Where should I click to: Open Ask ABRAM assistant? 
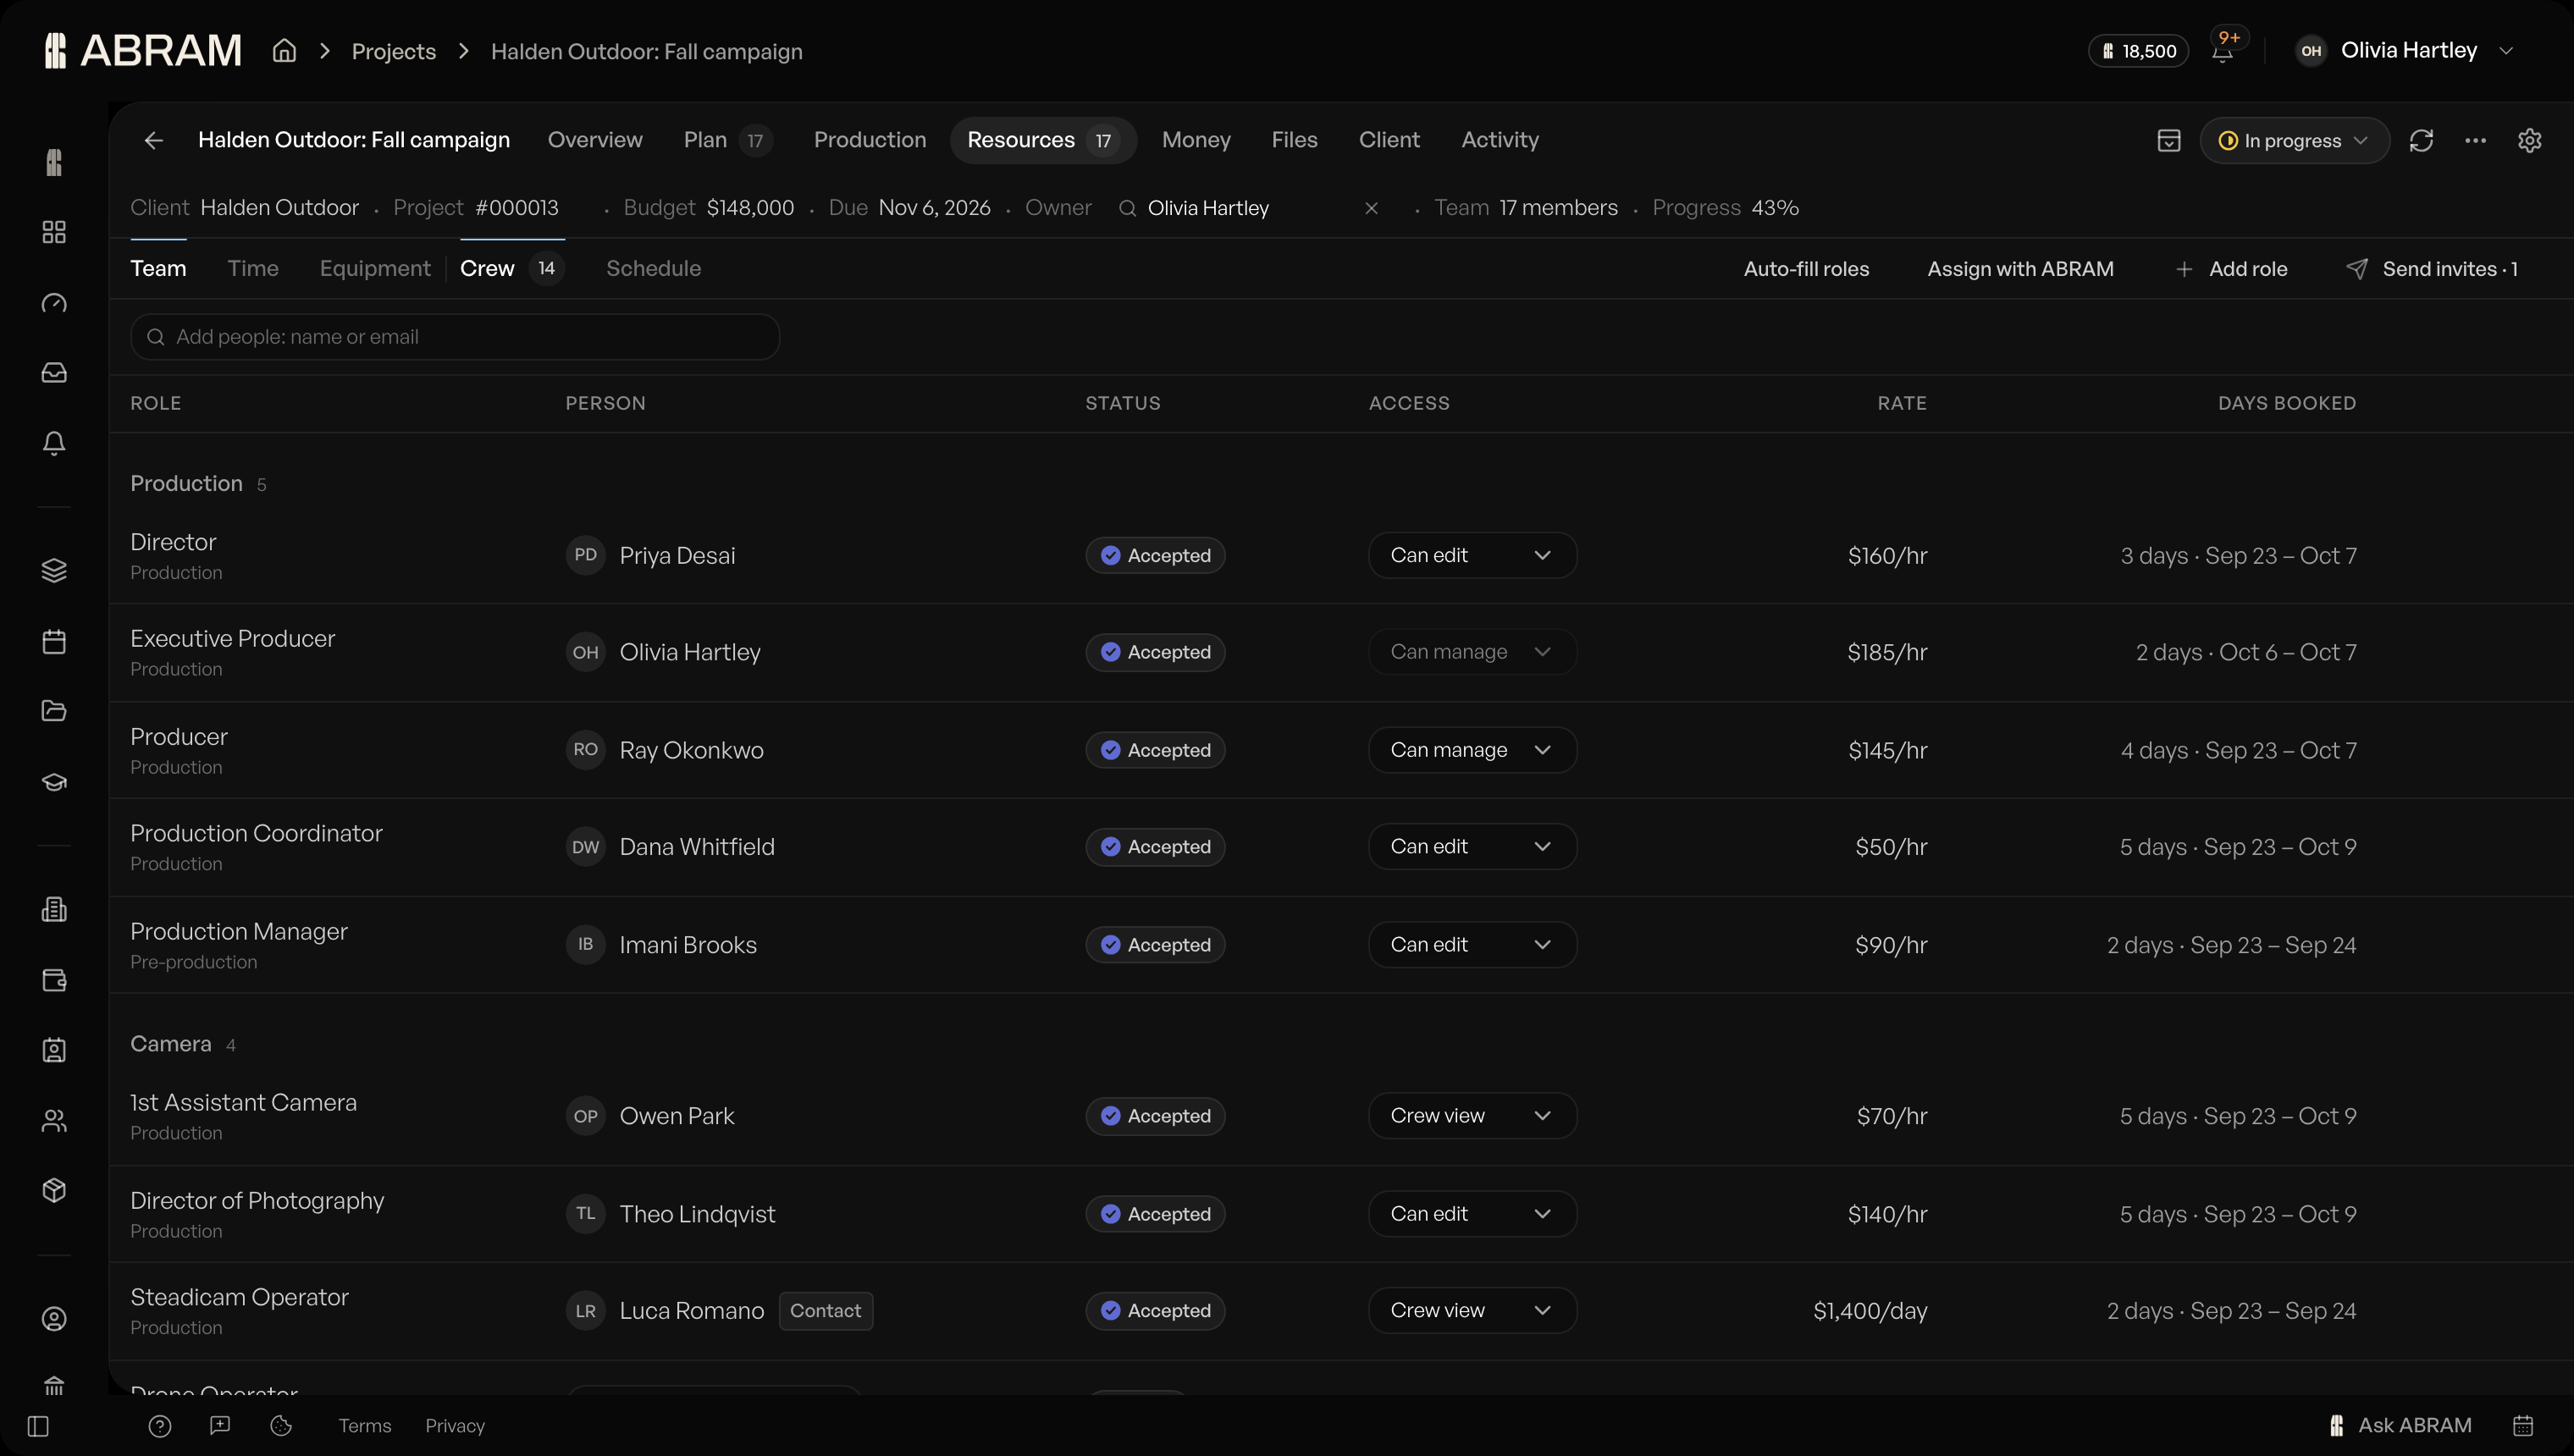pyautogui.click(x=2400, y=1426)
